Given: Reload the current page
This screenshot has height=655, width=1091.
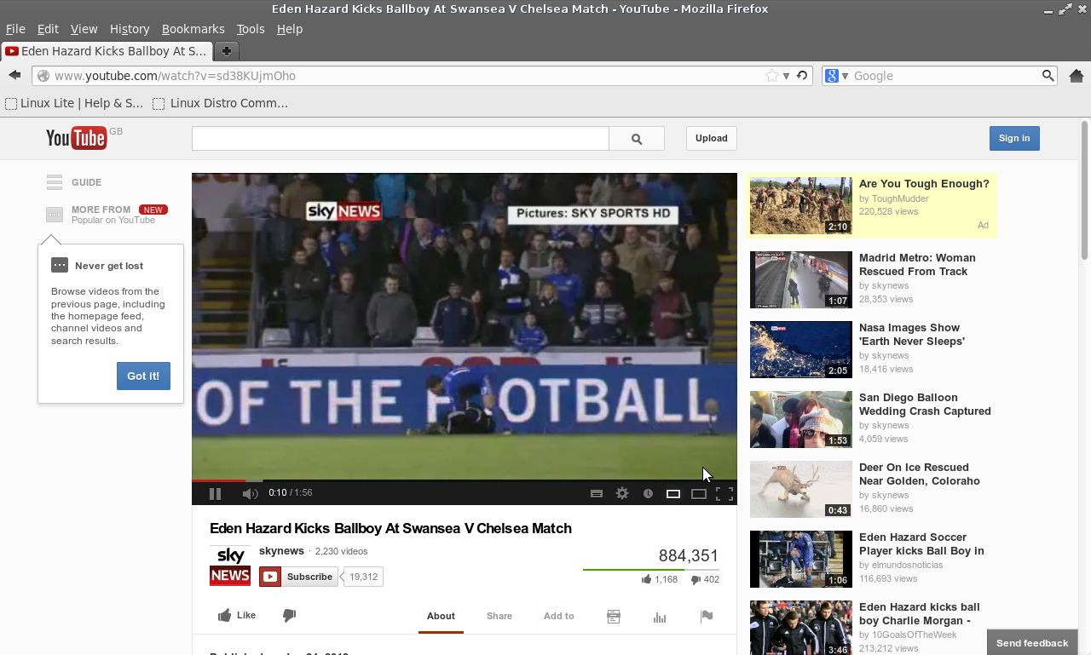Looking at the screenshot, I should tap(802, 76).
